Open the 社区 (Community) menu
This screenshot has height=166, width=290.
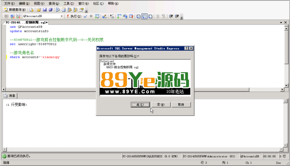click(98, 4)
